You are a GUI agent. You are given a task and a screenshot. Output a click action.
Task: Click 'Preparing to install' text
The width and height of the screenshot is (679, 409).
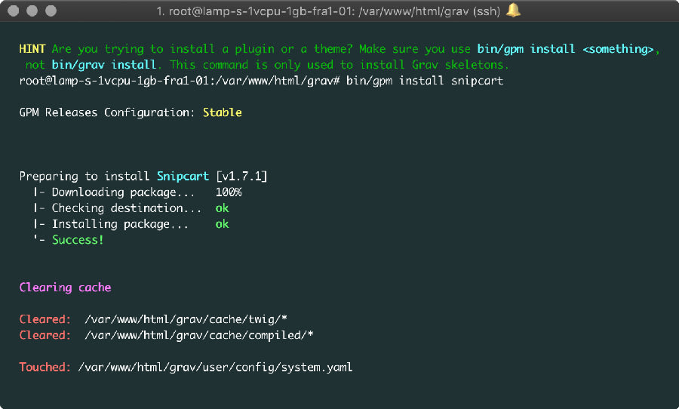84,177
